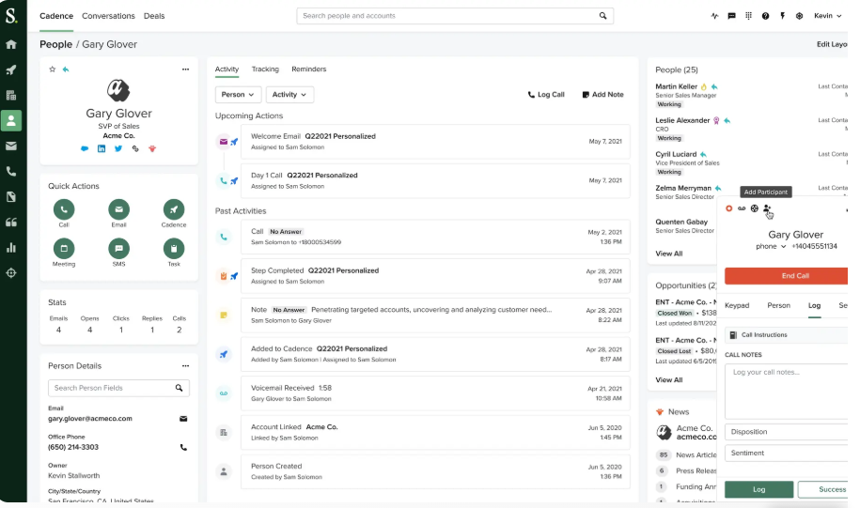Switch to the Deals top navigation tab

(154, 16)
